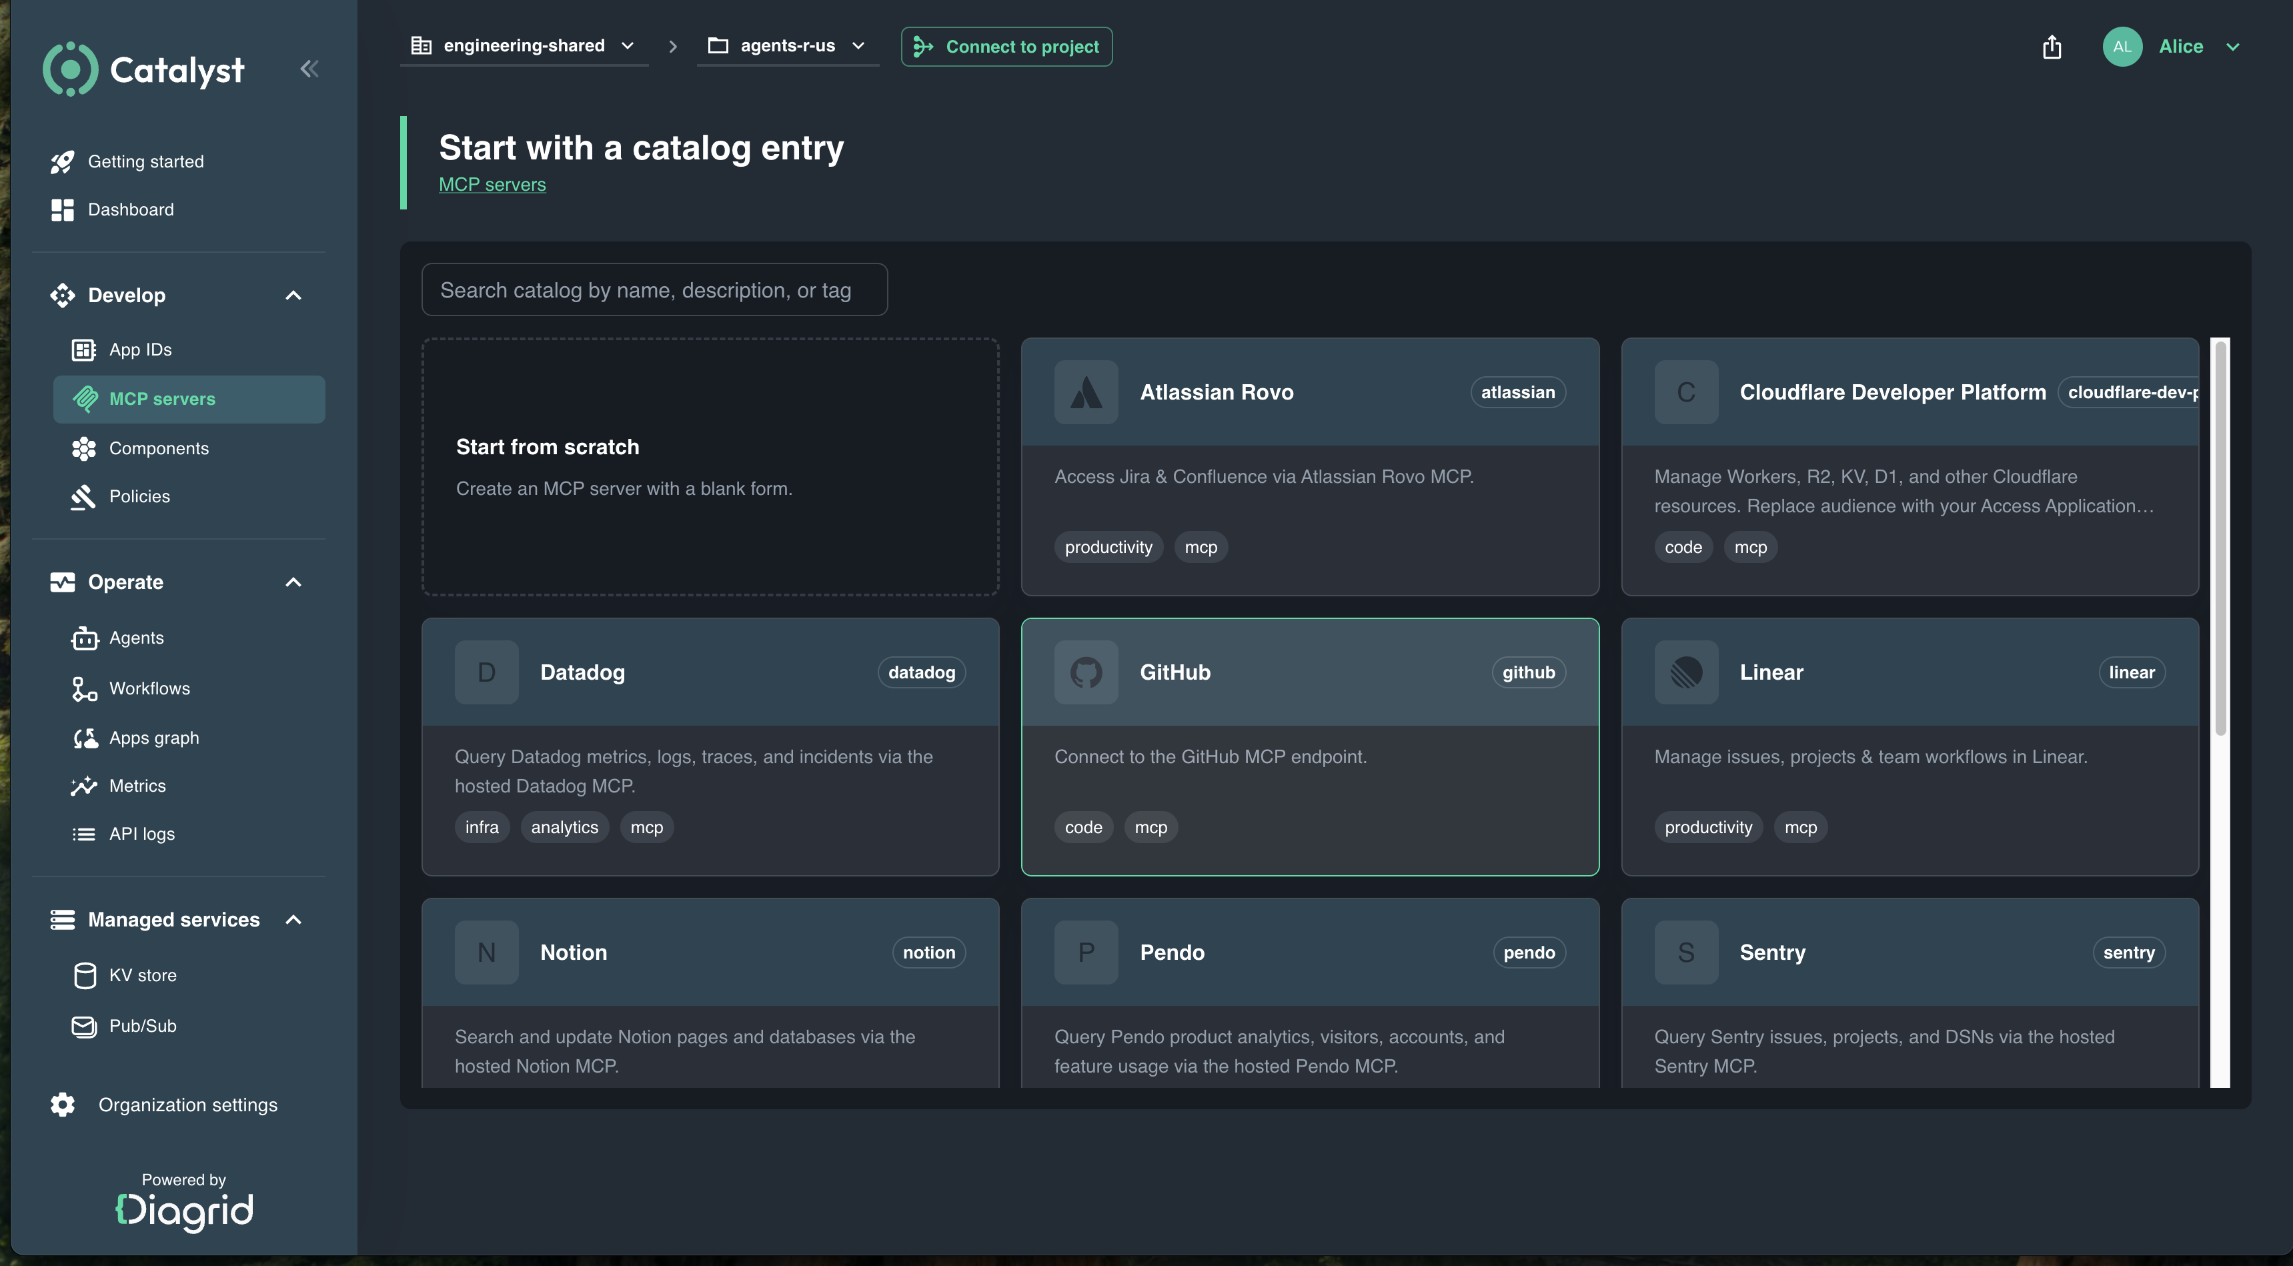2293x1266 pixels.
Task: Click the notion id badge
Action: tap(928, 953)
